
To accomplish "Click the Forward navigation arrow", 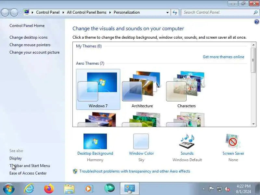I will (x=14, y=12).
